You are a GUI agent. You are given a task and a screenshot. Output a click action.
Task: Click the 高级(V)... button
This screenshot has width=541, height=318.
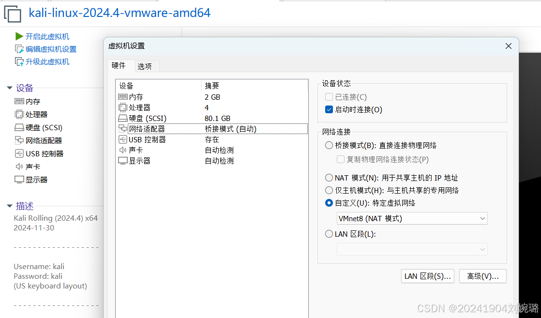tap(483, 276)
